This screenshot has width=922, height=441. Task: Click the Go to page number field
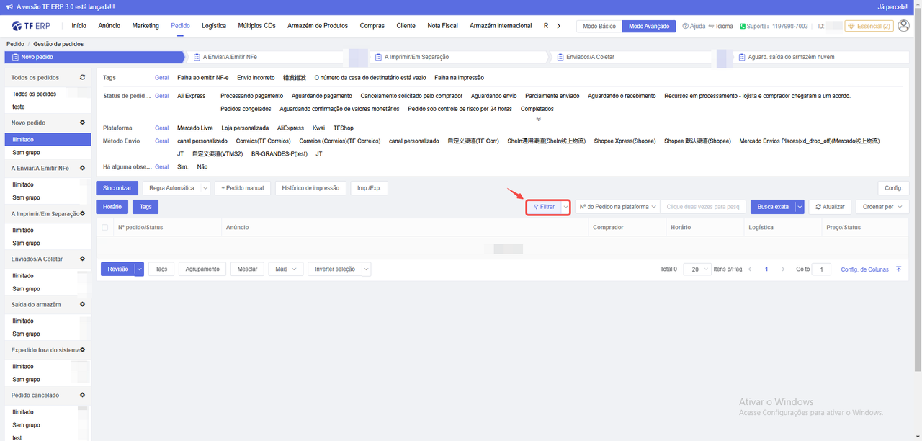coord(821,269)
